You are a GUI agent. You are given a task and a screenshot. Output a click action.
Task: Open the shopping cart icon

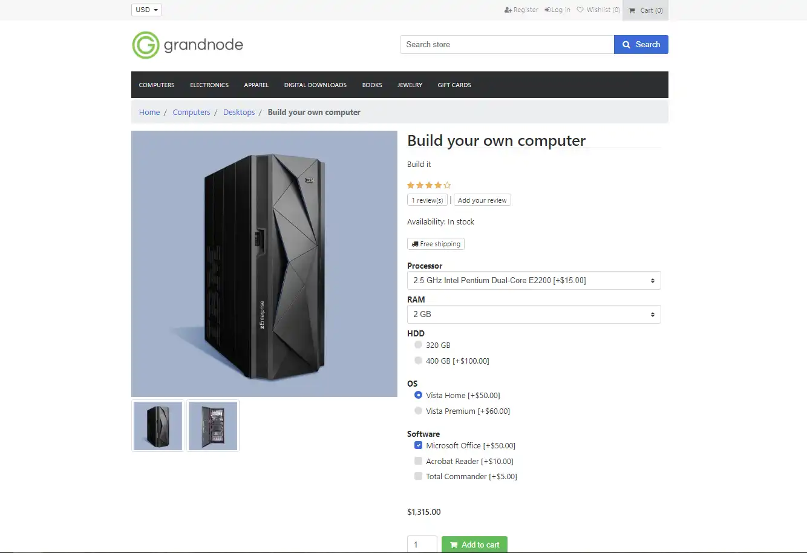(632, 10)
